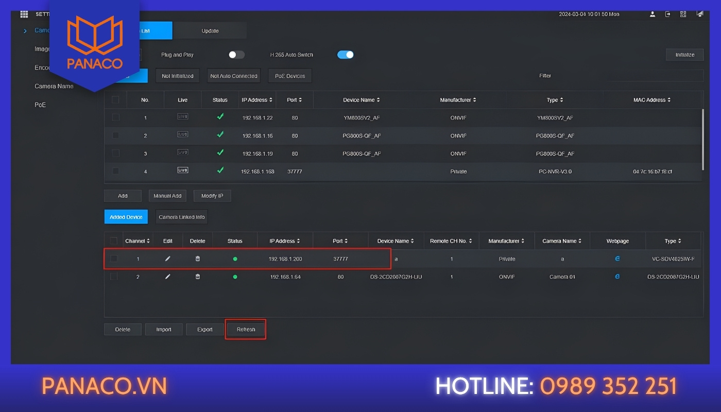Disable the H.265 Auto Switch toggle
The image size is (721, 412).
coord(346,55)
